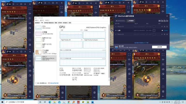Click export macro icon in recorder toolbar

tap(165, 21)
